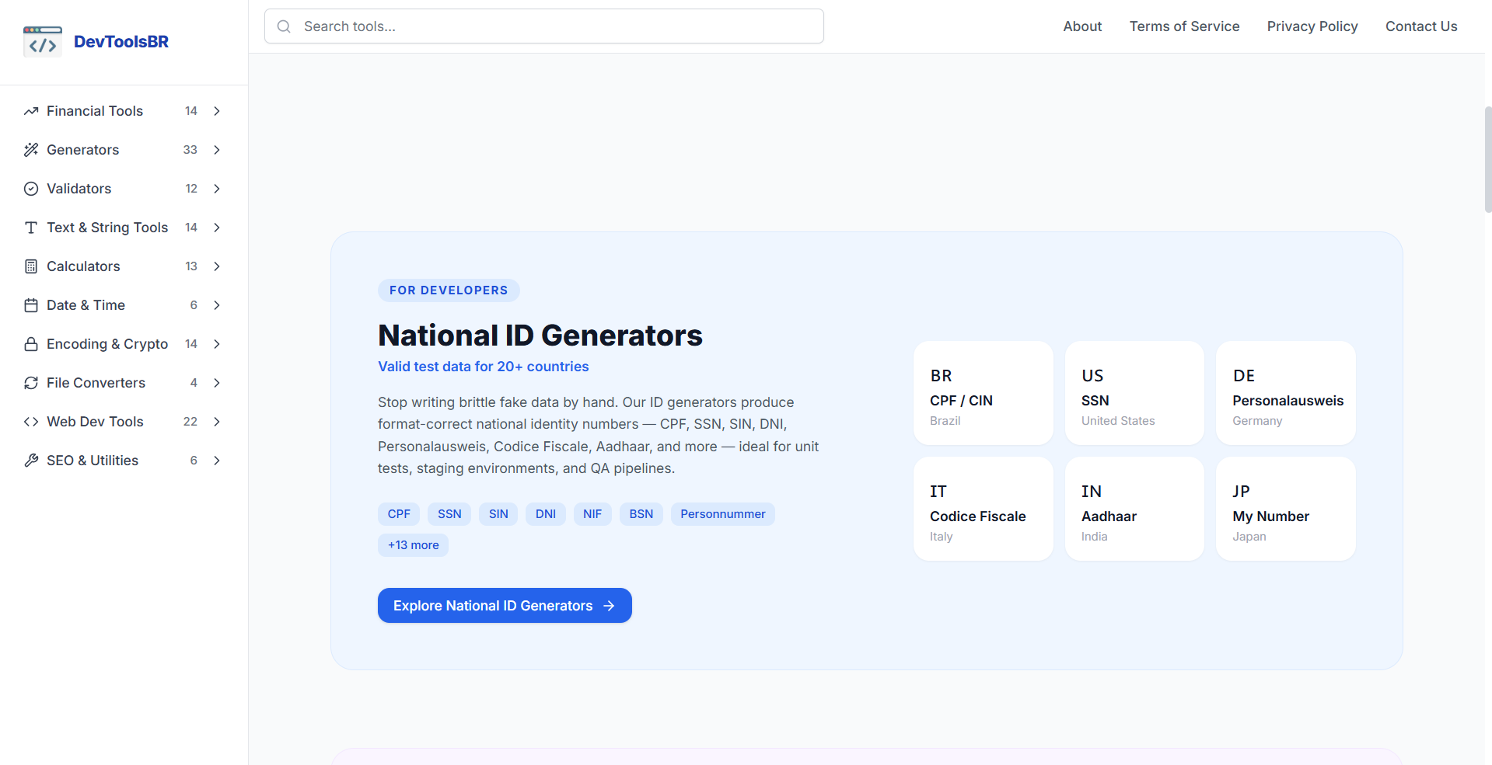Click the Text & String Tools type icon
This screenshot has width=1492, height=765.
tap(31, 228)
